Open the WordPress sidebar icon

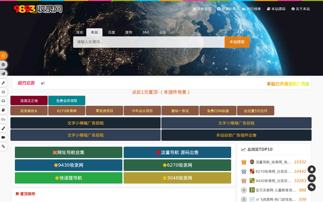click(4, 65)
